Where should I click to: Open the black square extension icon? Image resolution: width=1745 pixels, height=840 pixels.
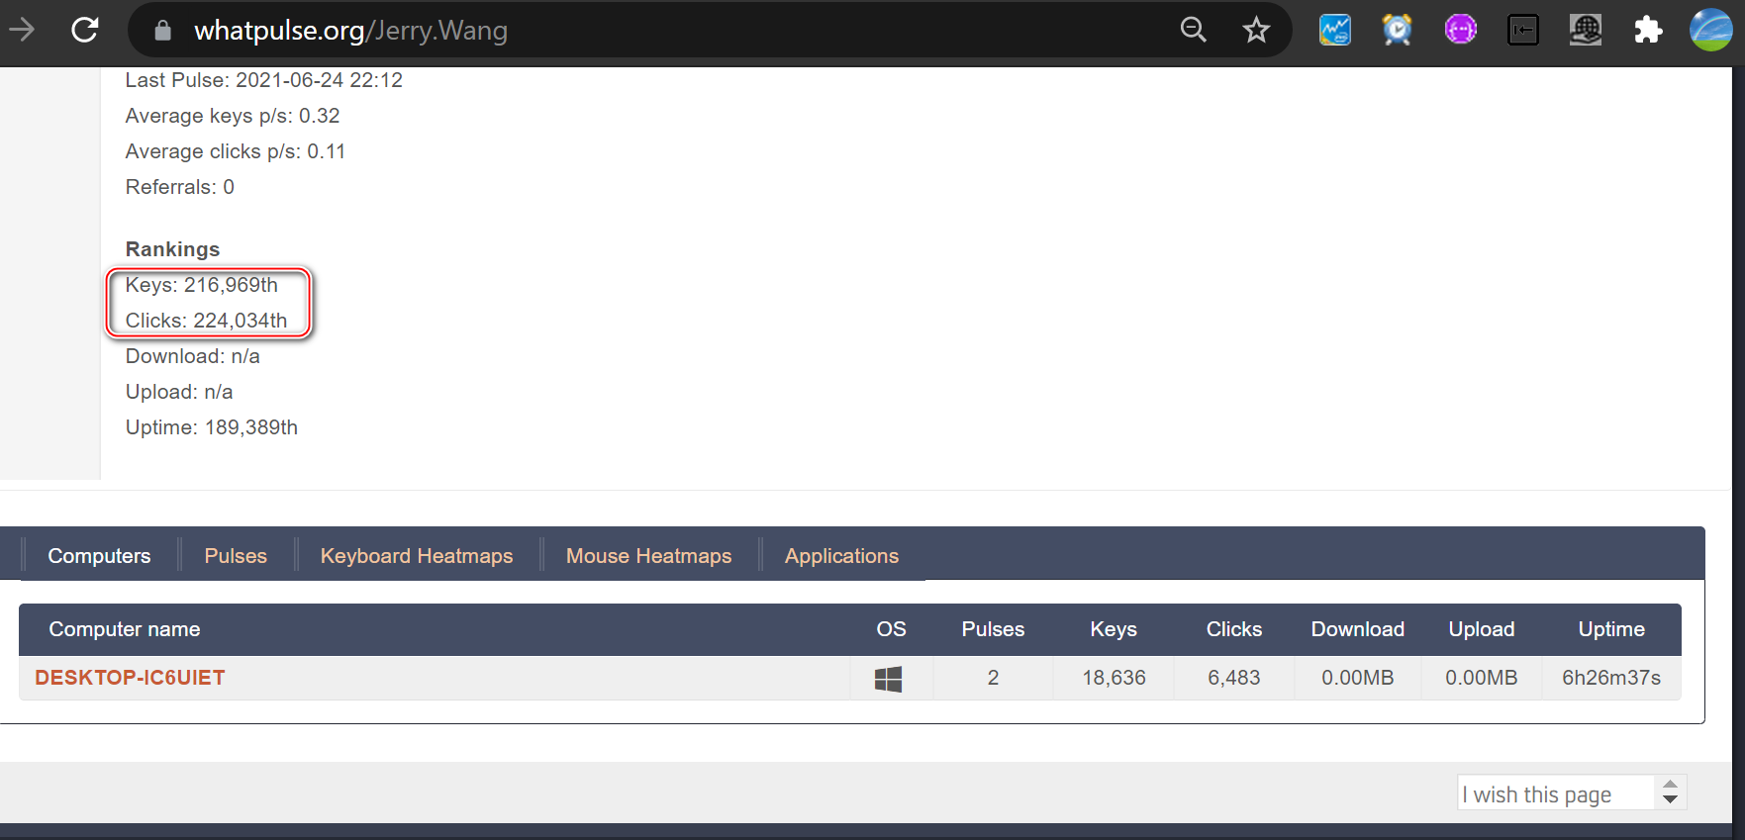(1522, 30)
